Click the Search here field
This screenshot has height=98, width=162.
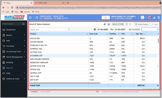pyautogui.click(x=50, y=29)
